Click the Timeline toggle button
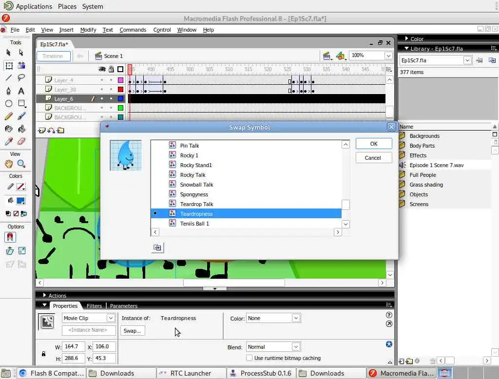The image size is (499, 379). (53, 56)
